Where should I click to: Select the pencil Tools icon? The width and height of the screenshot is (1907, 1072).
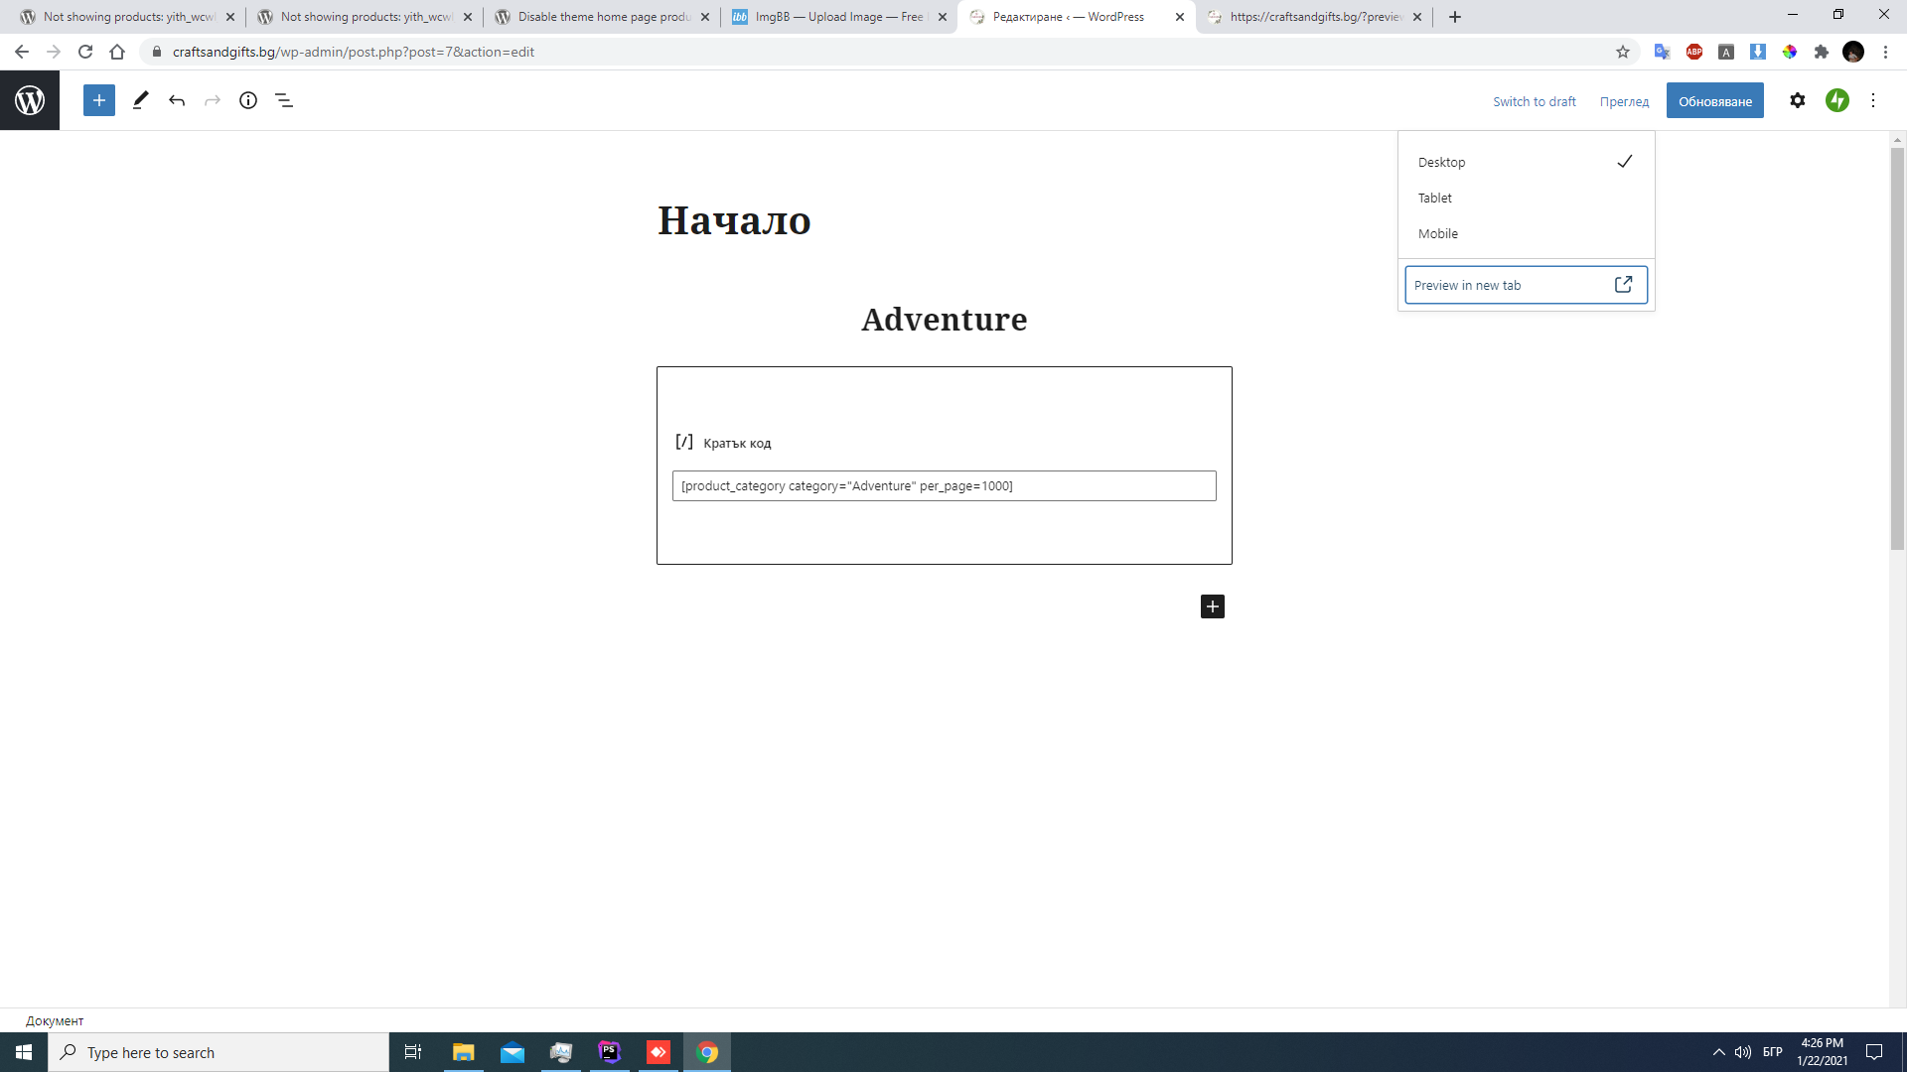(140, 100)
